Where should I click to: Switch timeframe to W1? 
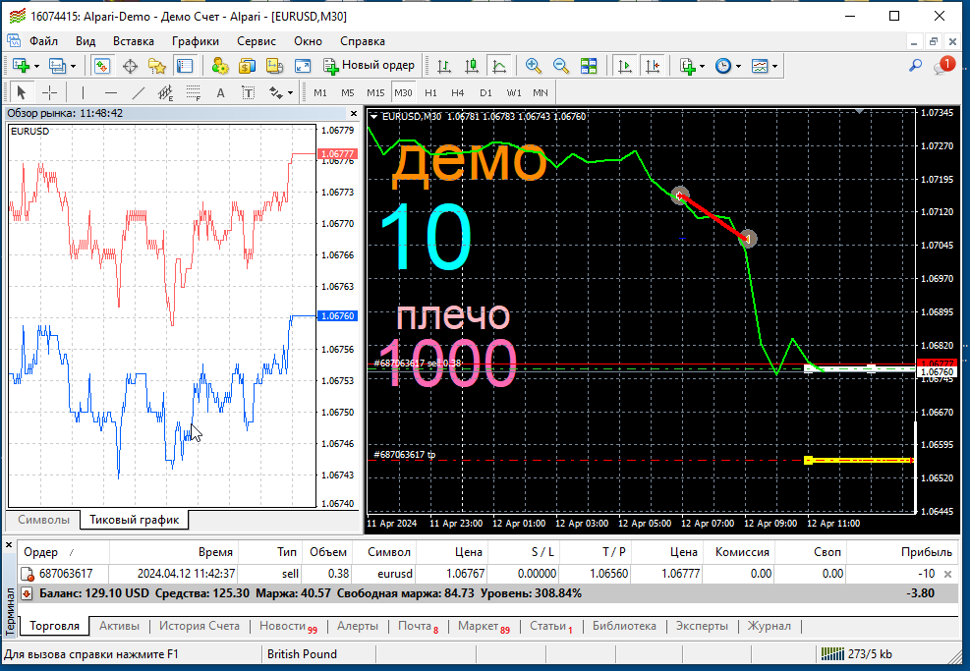(x=513, y=92)
